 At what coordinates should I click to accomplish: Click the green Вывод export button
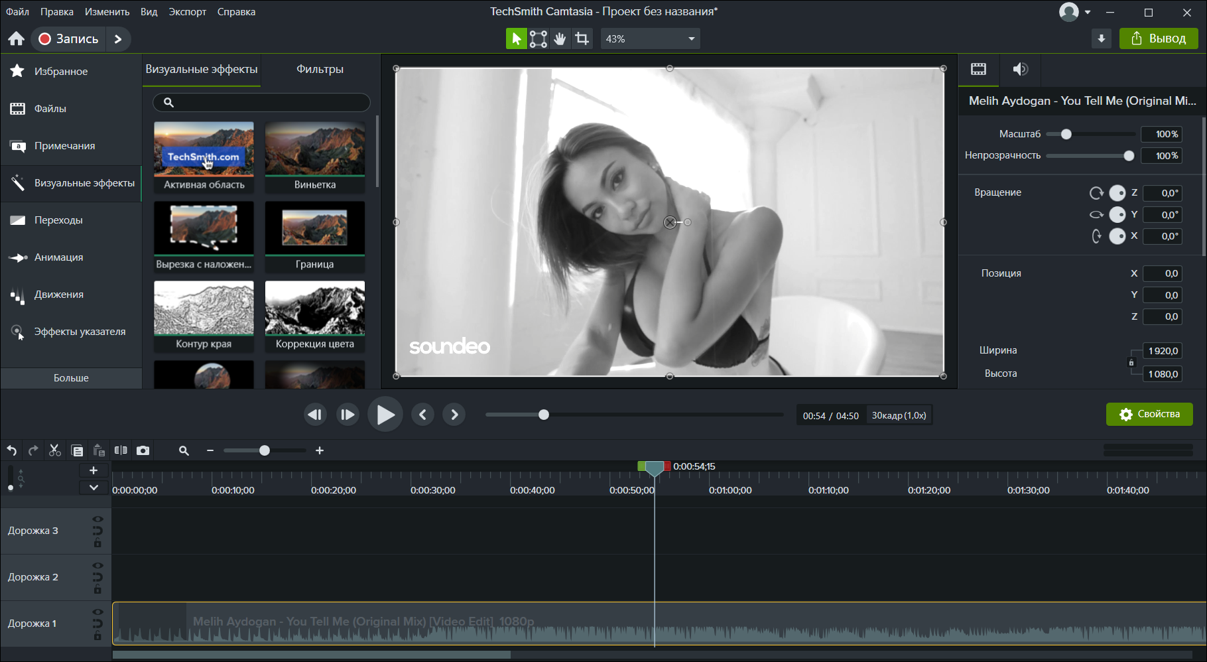[x=1159, y=38]
